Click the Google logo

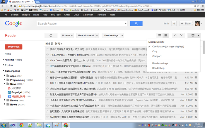point(13,24)
